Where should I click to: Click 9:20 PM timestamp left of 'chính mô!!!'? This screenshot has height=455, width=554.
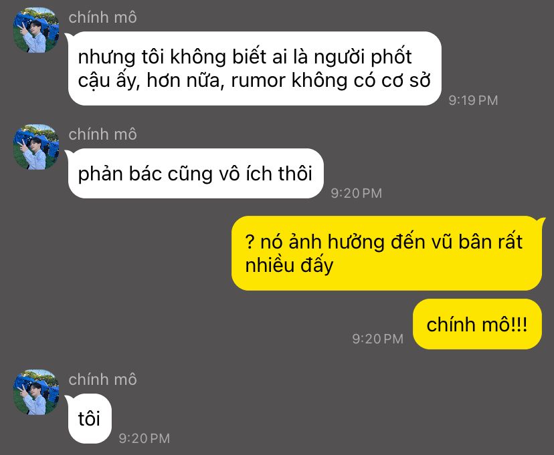(x=377, y=339)
